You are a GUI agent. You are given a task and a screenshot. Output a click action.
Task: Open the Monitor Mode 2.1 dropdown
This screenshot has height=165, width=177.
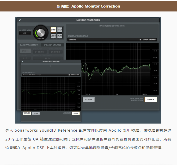25,33
